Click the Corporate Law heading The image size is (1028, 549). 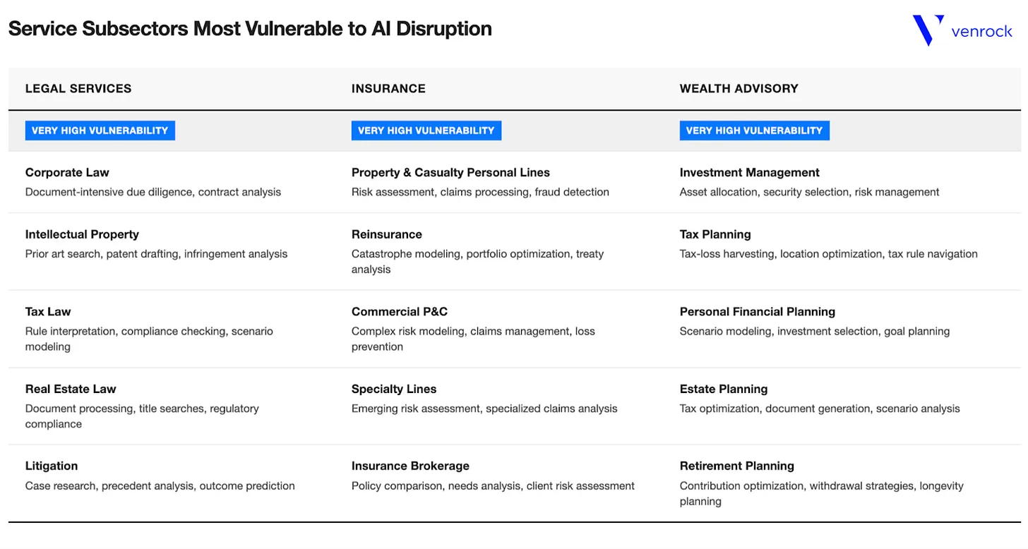[x=67, y=173]
